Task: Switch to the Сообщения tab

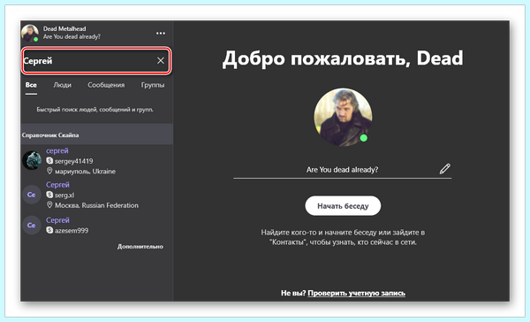Action: pyautogui.click(x=106, y=85)
